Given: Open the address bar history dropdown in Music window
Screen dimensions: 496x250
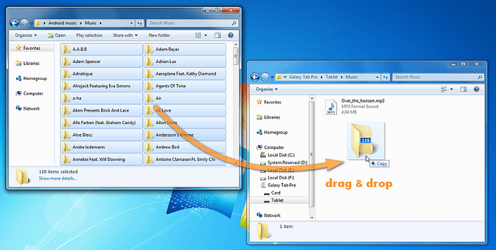Looking at the screenshot, I should pyautogui.click(x=131, y=23).
